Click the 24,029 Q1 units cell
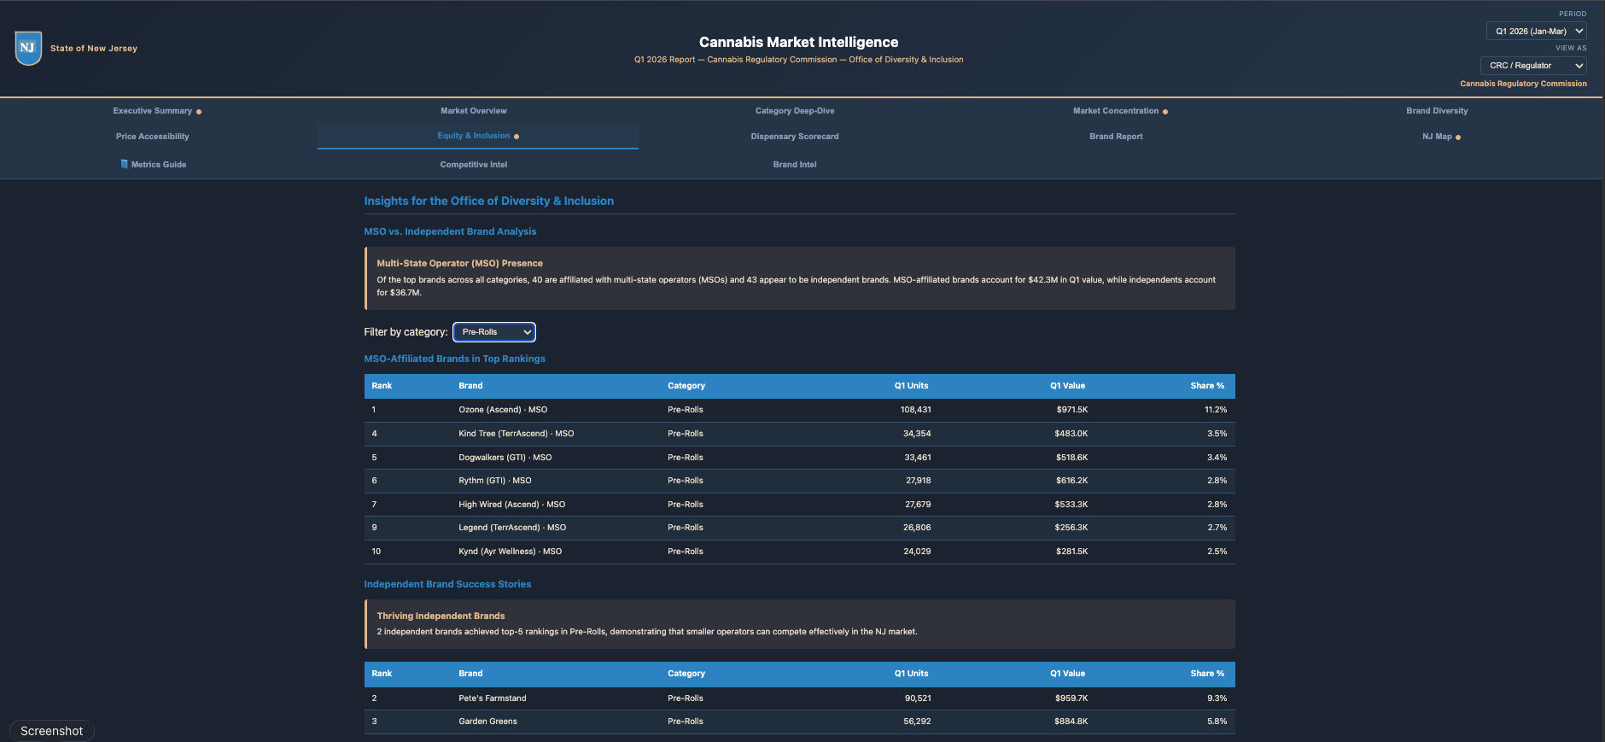The width and height of the screenshot is (1605, 742). tap(917, 552)
